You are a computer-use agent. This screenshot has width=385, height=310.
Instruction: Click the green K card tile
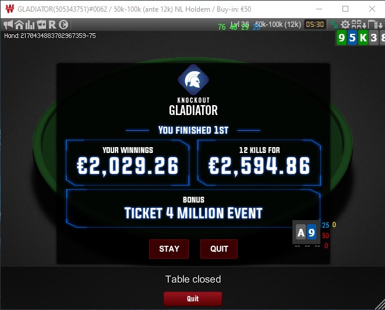[x=363, y=38]
